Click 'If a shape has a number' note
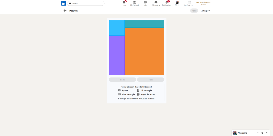Screen dimensions: 273x136 click(x=136, y=99)
